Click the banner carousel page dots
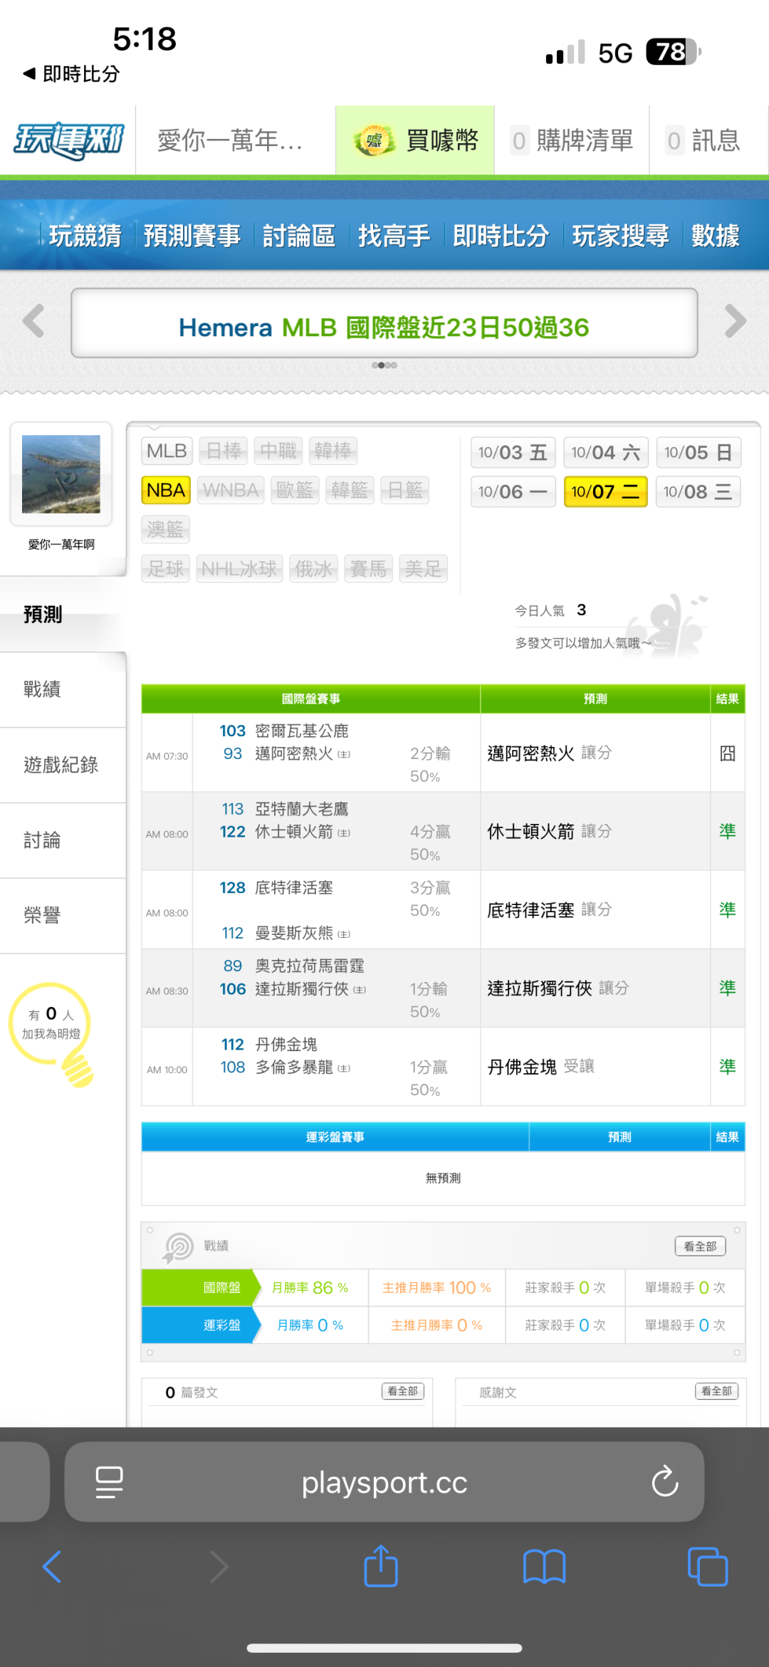This screenshot has width=769, height=1667. [384, 365]
